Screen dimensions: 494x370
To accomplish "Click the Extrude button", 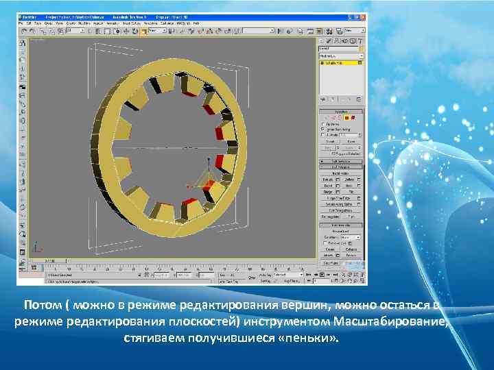I will tap(328, 180).
